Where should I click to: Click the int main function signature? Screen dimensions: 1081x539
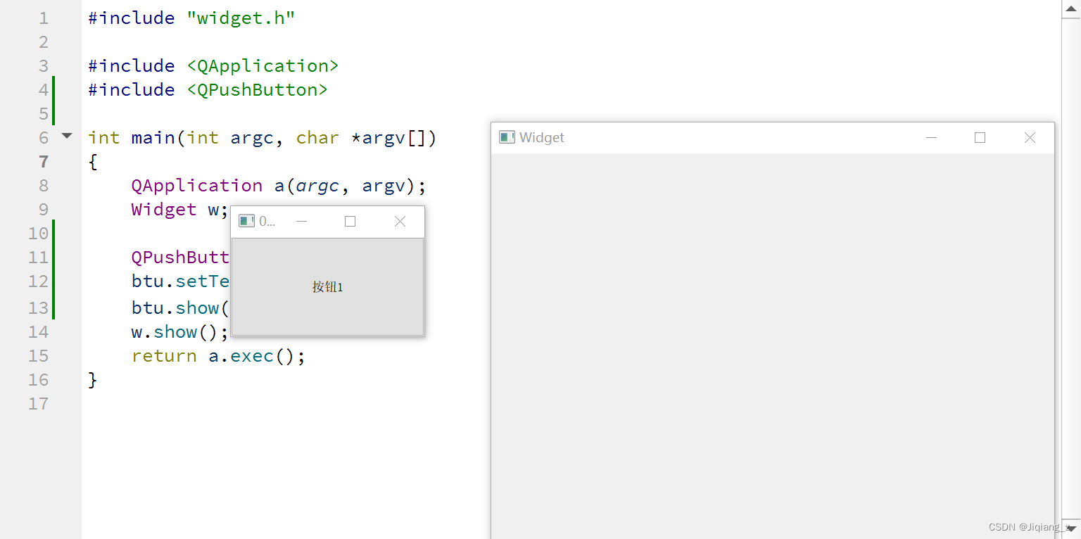coord(263,137)
